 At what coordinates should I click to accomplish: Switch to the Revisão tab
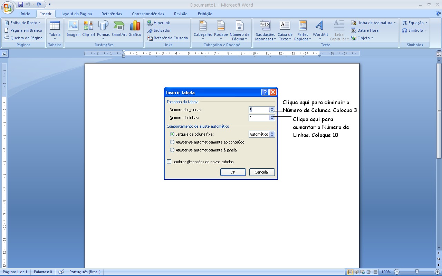[x=181, y=14]
